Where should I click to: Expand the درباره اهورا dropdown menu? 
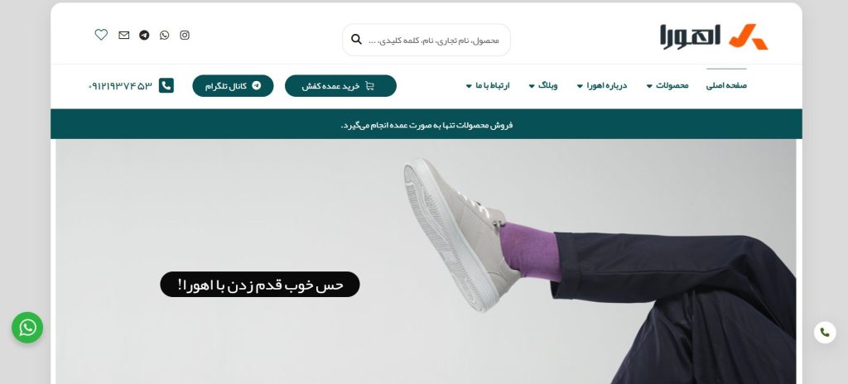[x=602, y=85]
